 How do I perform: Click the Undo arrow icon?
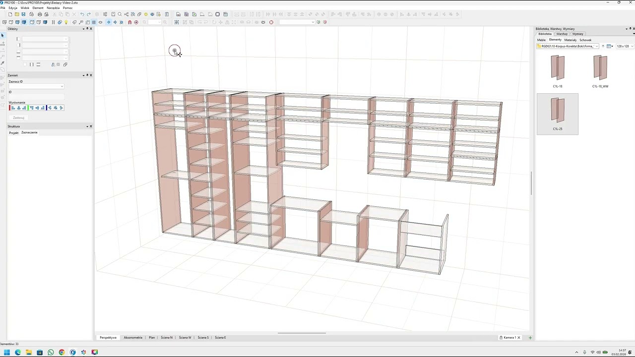pos(82,14)
